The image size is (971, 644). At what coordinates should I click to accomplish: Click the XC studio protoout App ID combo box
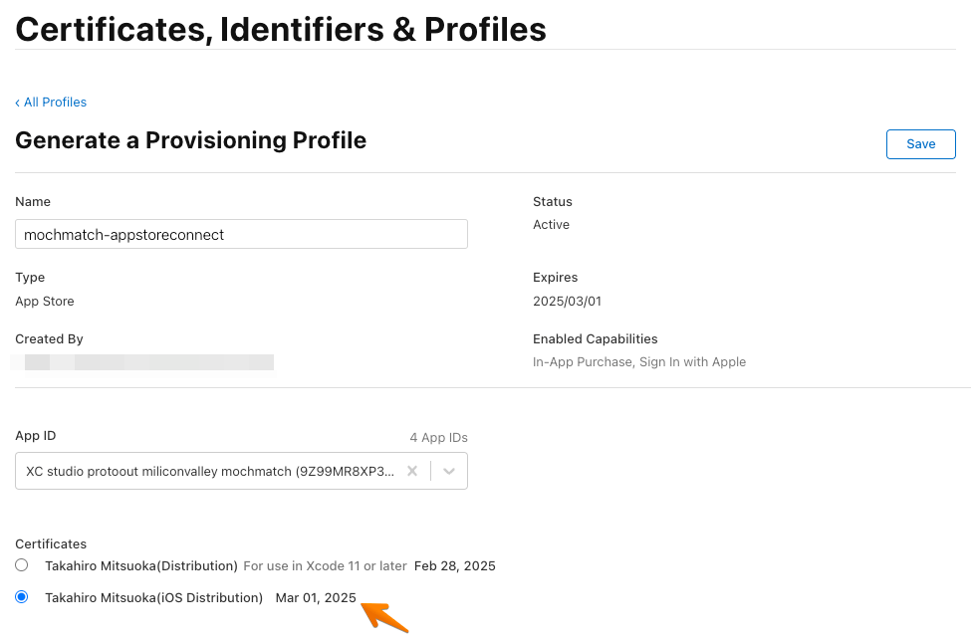point(241,471)
